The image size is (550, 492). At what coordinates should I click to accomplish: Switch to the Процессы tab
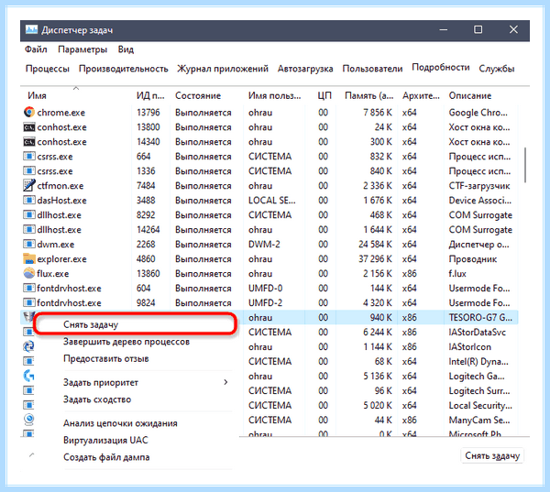click(x=48, y=69)
